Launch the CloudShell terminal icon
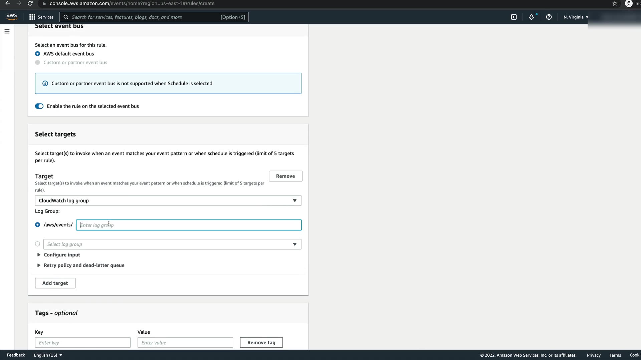The image size is (641, 360). pos(514,17)
